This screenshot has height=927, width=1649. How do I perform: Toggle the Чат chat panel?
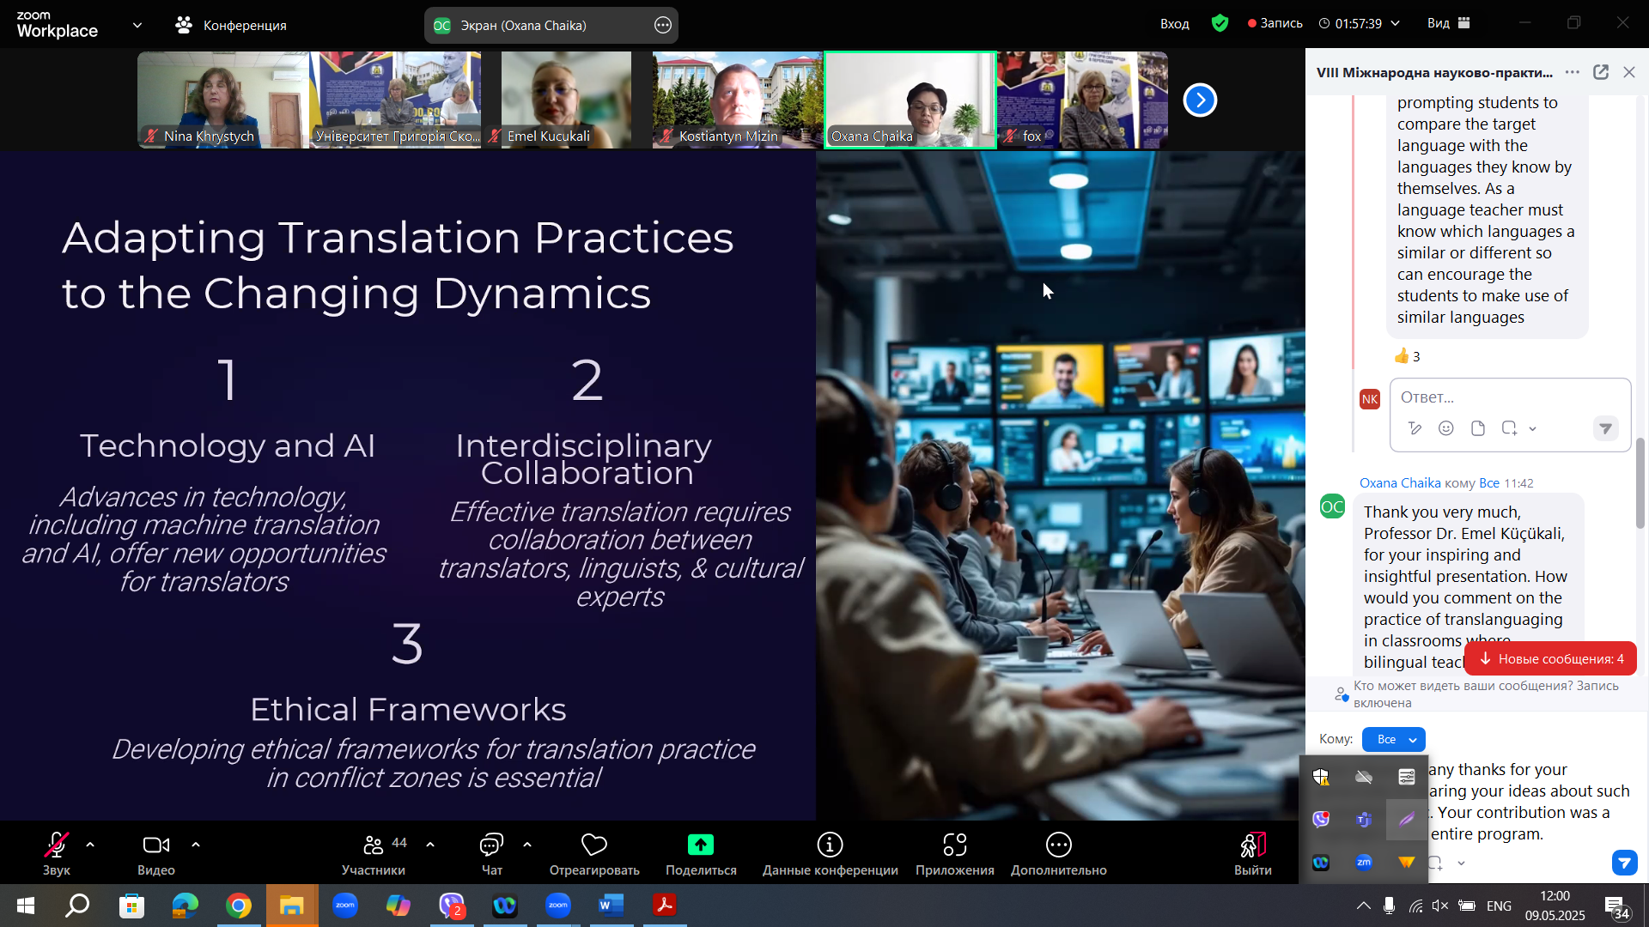[x=491, y=854]
